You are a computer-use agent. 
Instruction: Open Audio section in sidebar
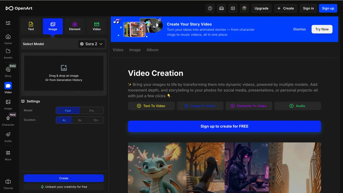[x=8, y=137]
